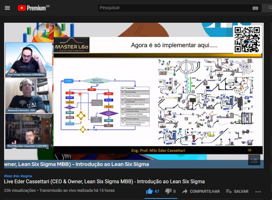Open the on-screen keyboard icon in search
Viewport: 272px width, 200px height.
tap(255, 8)
